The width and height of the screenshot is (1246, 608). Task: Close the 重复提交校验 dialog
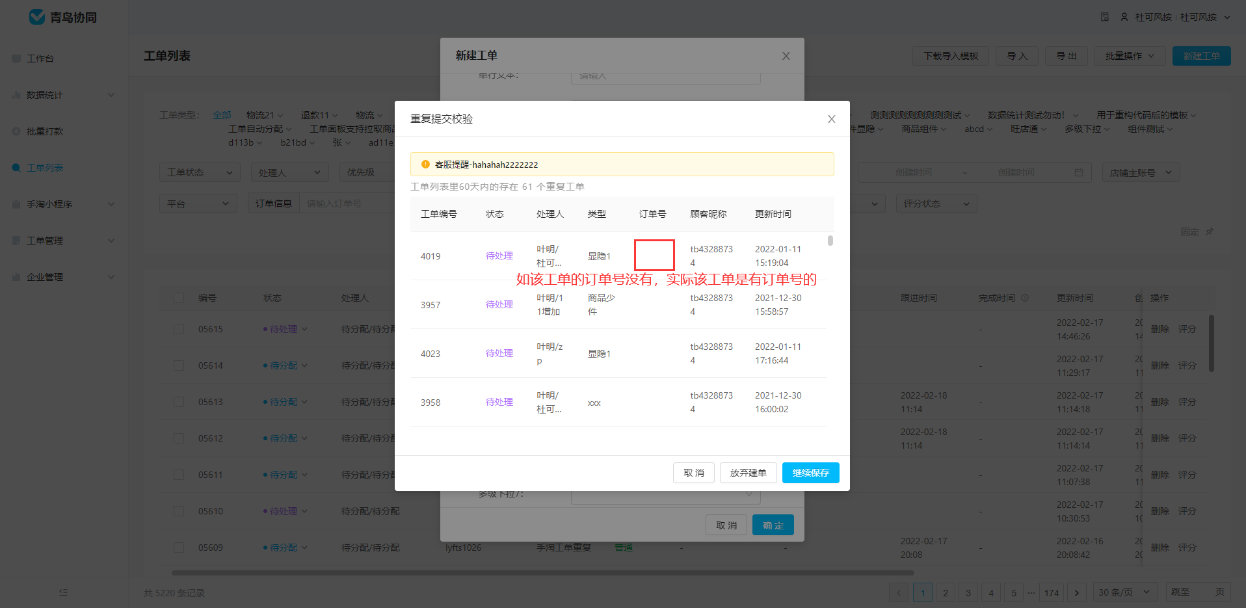831,119
